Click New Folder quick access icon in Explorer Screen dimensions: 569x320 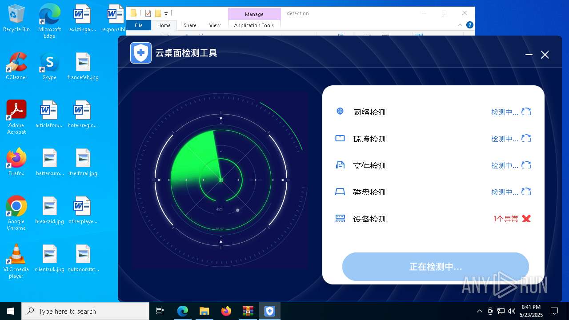[x=158, y=13]
